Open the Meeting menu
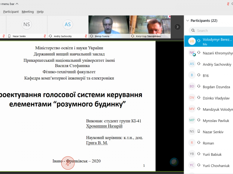The height and width of the screenshot is (174, 233). (x=28, y=12)
